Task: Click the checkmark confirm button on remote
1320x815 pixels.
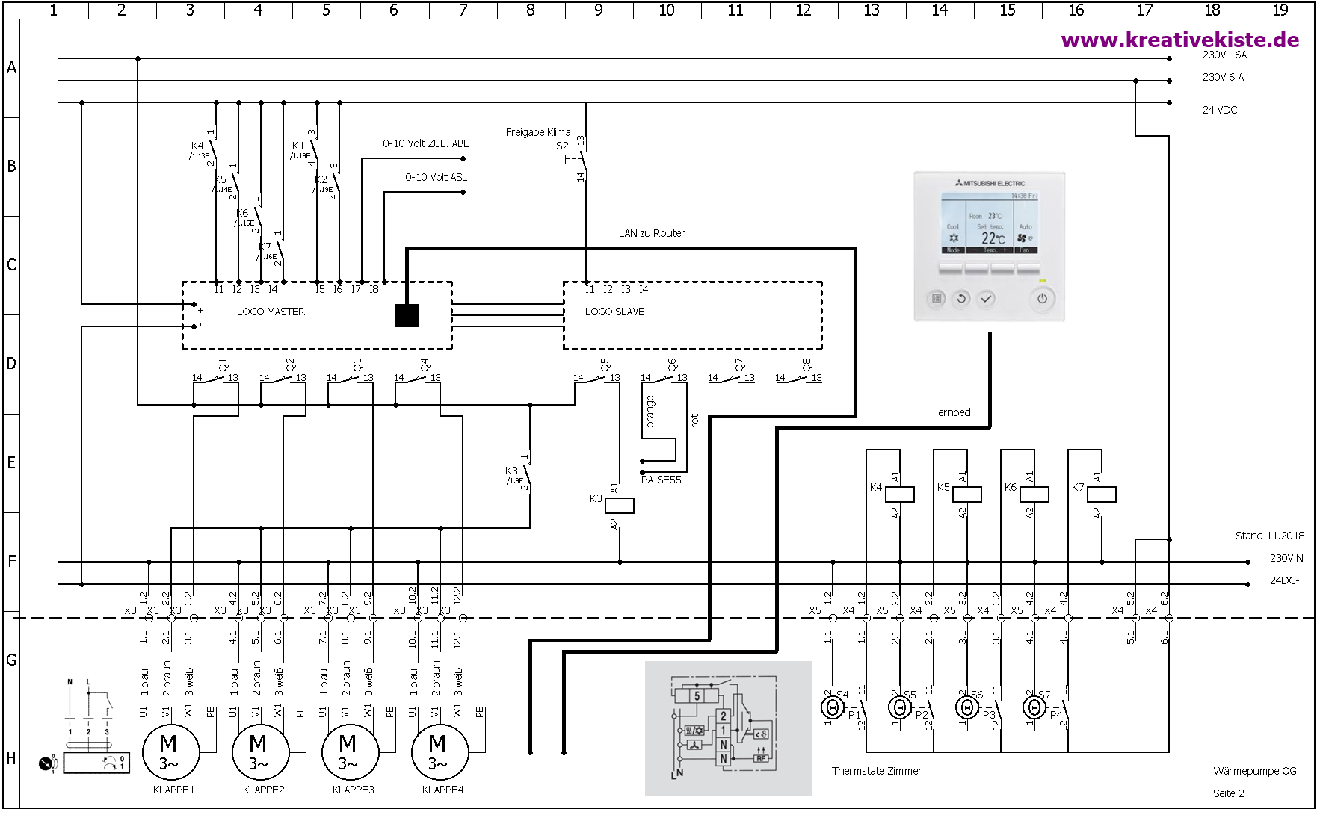Action: [987, 299]
